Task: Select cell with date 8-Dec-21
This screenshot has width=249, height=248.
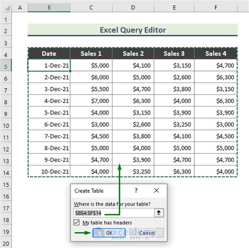Action: click(x=49, y=148)
